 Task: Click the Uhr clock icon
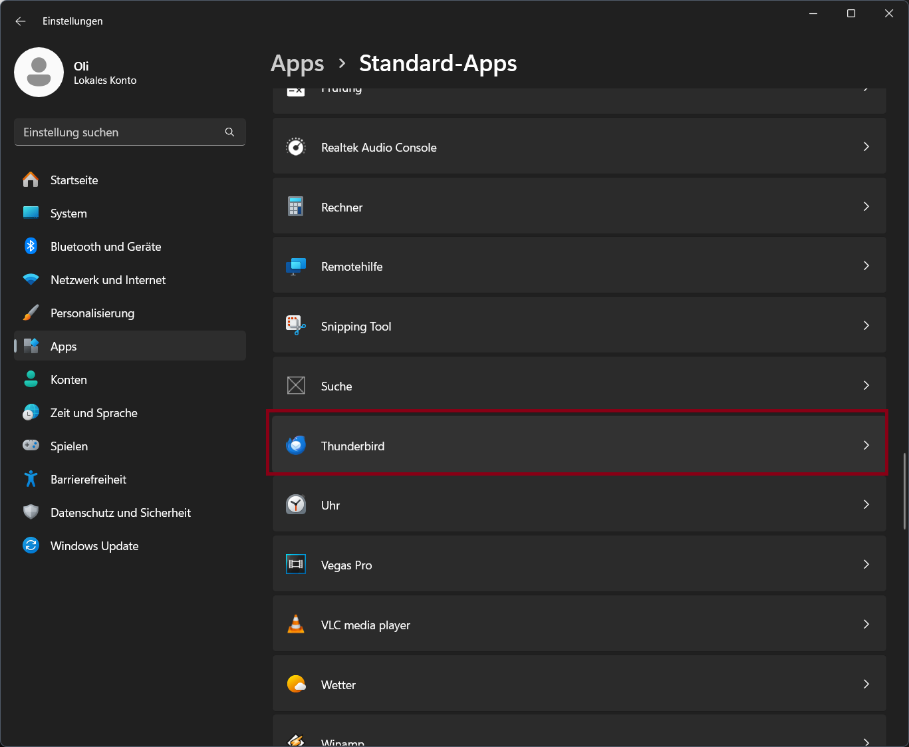coord(296,505)
